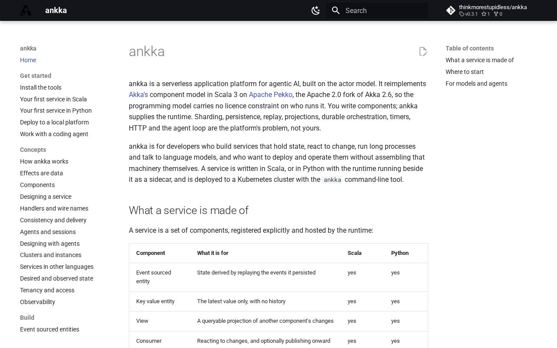Open Work with a coding agent
Viewport: 557px width, 348px height.
pyautogui.click(x=54, y=134)
